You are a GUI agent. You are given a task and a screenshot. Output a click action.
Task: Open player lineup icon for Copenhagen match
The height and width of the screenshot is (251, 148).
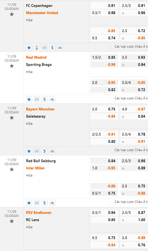coord(37,48)
